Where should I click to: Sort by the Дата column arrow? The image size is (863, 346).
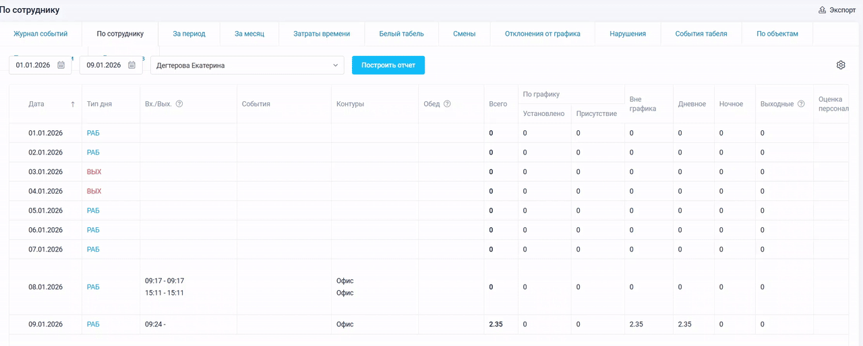pyautogui.click(x=73, y=104)
